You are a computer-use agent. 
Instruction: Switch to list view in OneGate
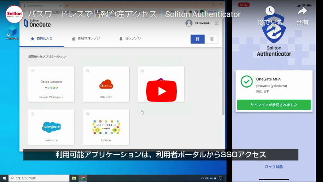pyautogui.click(x=212, y=39)
